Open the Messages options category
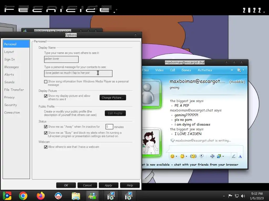This screenshot has width=269, height=201. (16, 67)
